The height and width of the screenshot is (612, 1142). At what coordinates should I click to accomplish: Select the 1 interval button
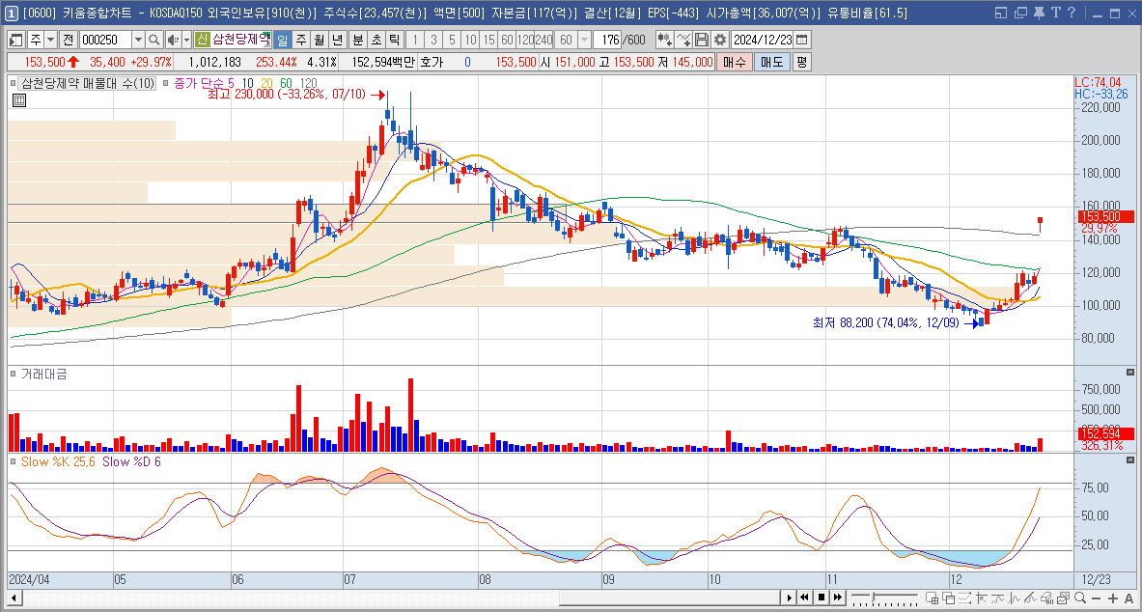pos(416,40)
